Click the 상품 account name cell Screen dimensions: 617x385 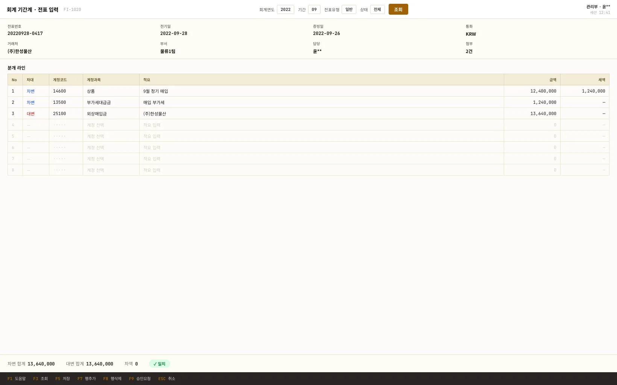click(x=111, y=91)
